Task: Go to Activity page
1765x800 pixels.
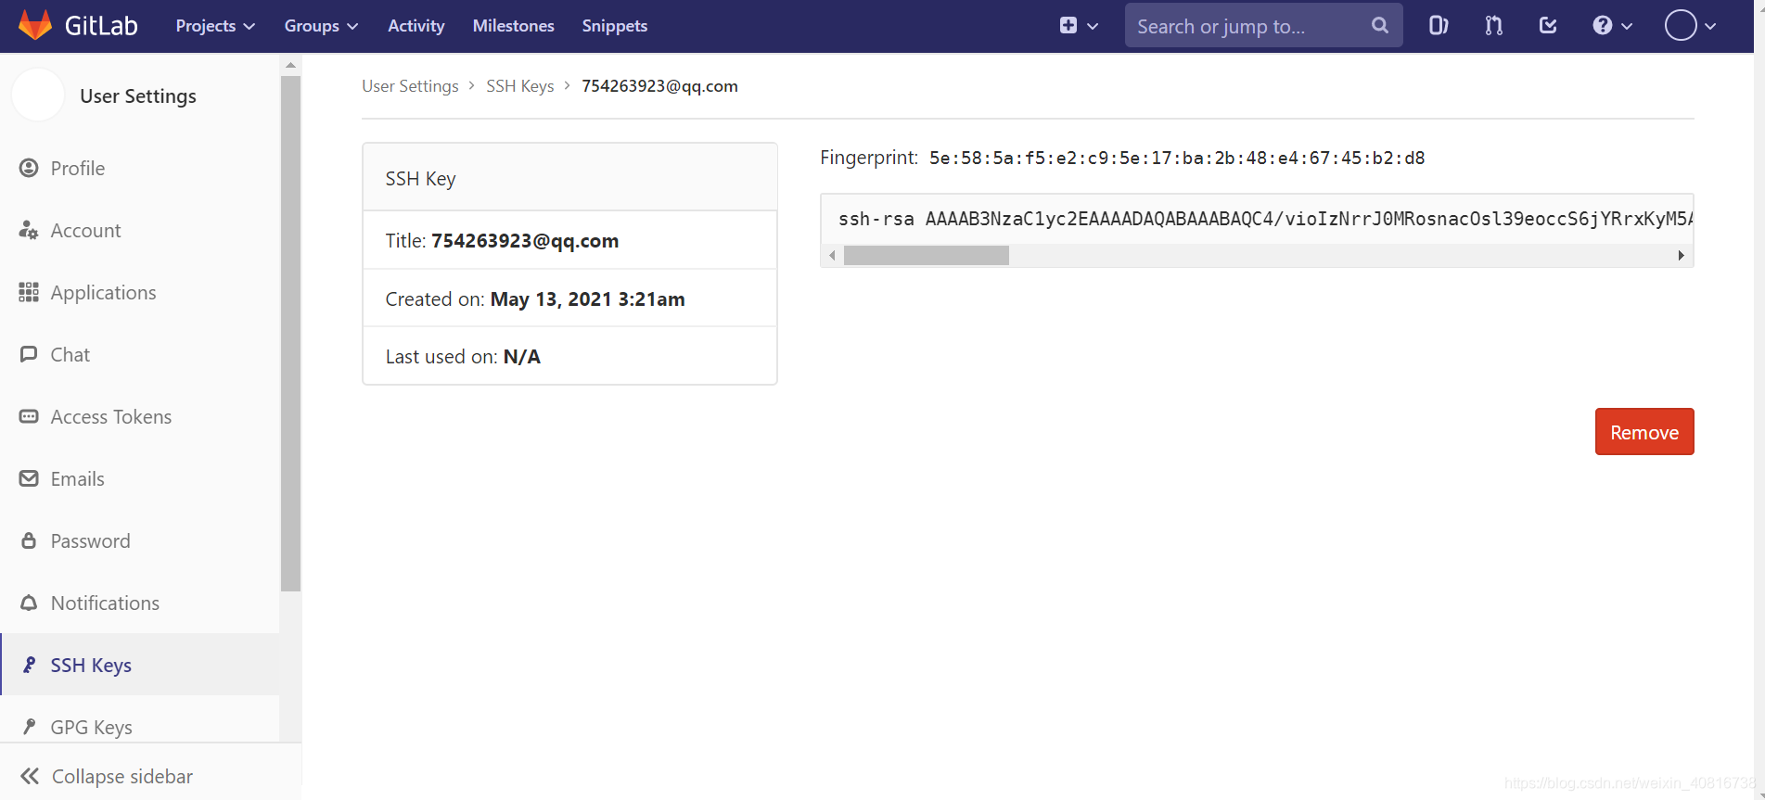Action: tap(416, 26)
